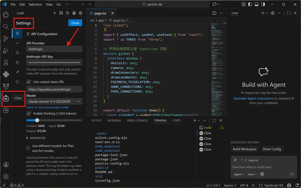Open Cline MCP servers icon

tap(61, 13)
